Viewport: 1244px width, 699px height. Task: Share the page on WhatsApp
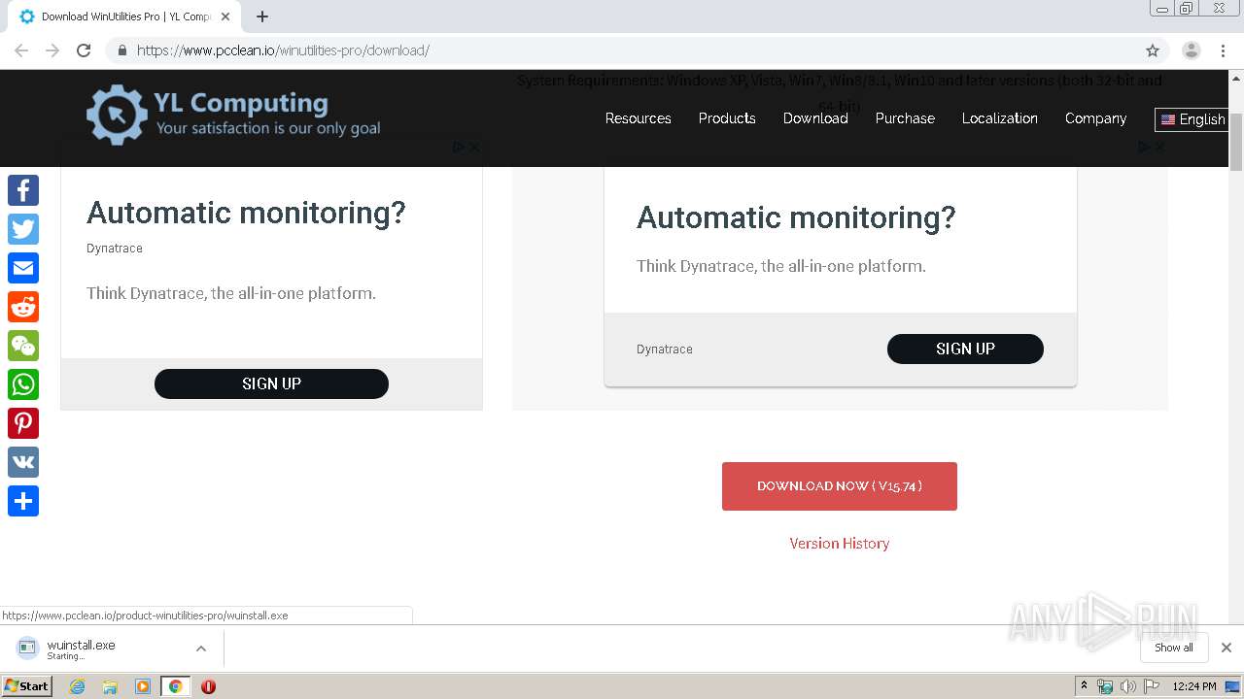click(x=23, y=384)
